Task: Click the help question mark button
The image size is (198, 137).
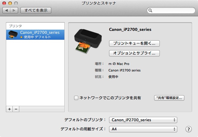Action: (x=189, y=129)
